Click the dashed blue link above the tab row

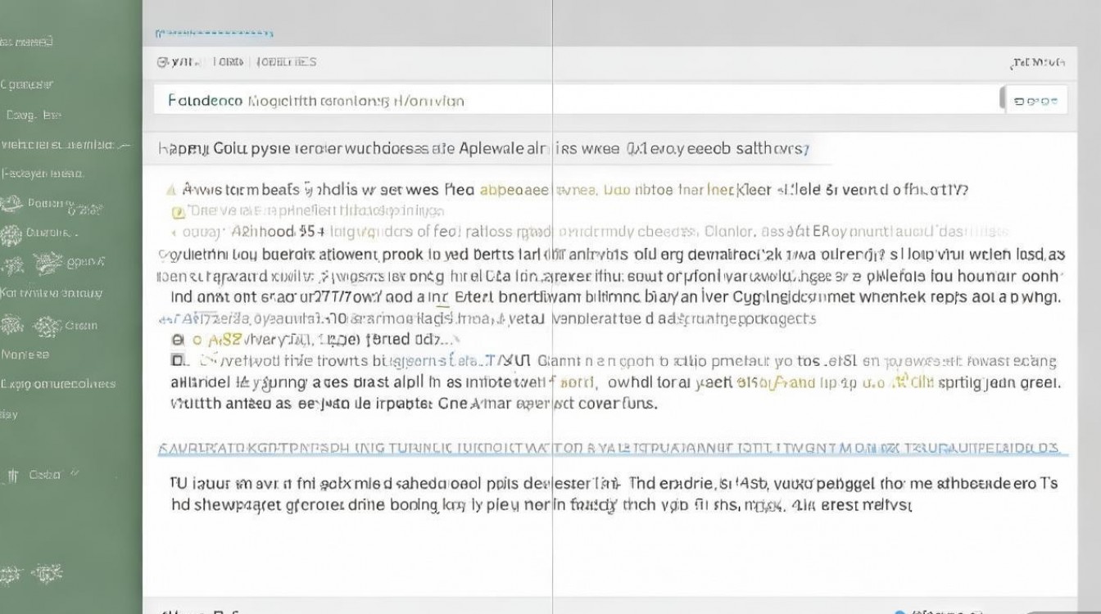click(214, 33)
